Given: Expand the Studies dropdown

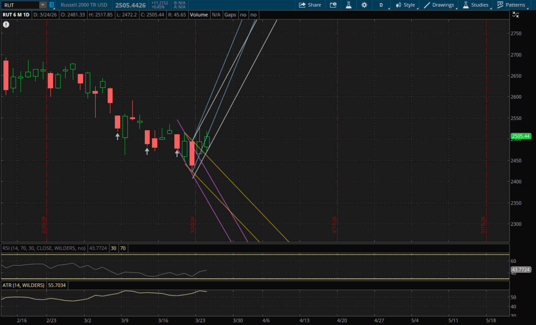Looking at the screenshot, I should [x=476, y=5].
